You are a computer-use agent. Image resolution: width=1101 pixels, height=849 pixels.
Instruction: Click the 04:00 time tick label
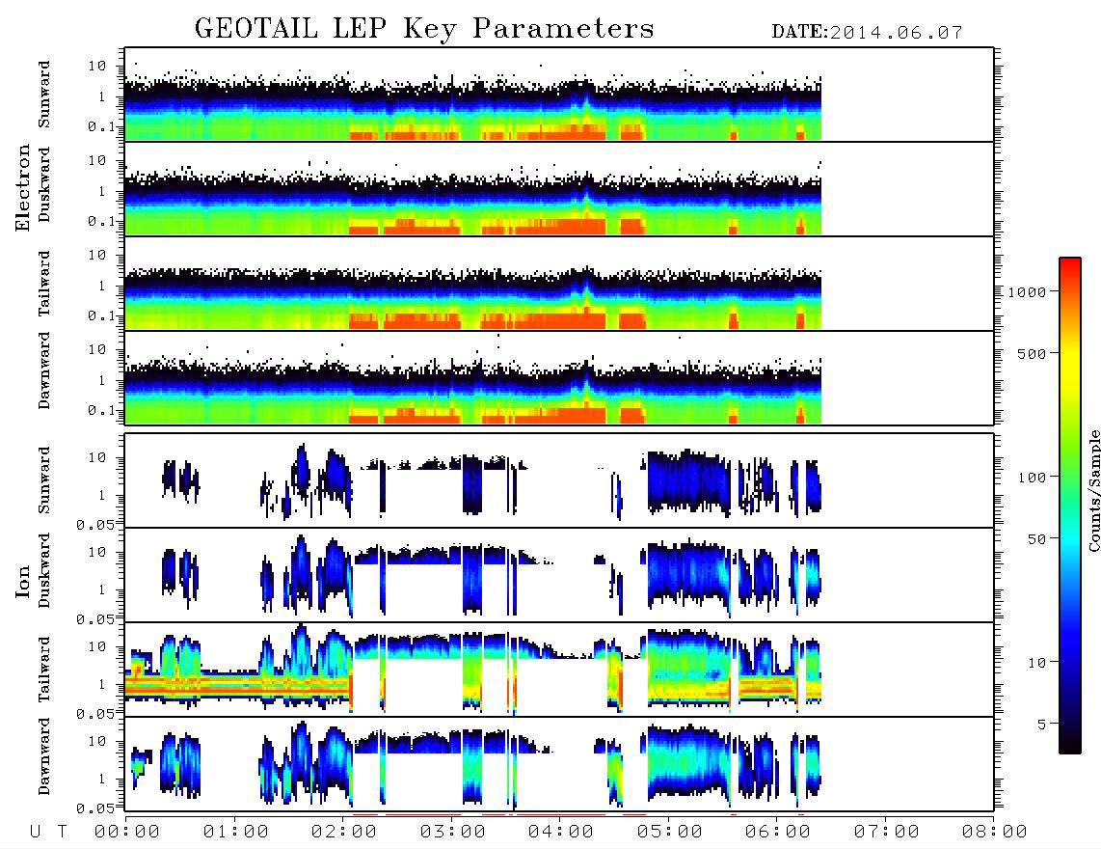click(x=561, y=833)
